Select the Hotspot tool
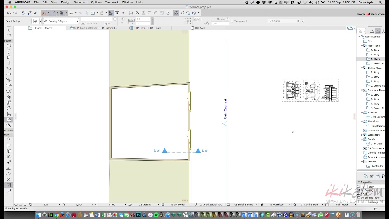Image resolution: width=389 pixels, height=219 pixels. (x=9, y=179)
